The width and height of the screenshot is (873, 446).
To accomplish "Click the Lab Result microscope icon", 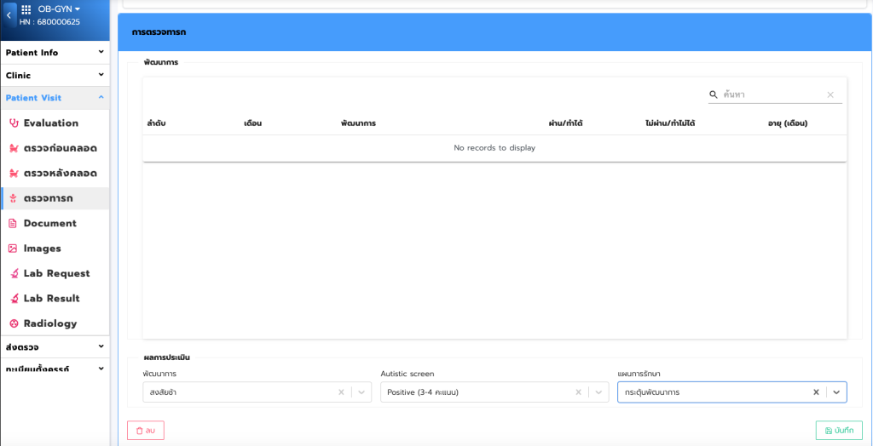I will pyautogui.click(x=14, y=299).
